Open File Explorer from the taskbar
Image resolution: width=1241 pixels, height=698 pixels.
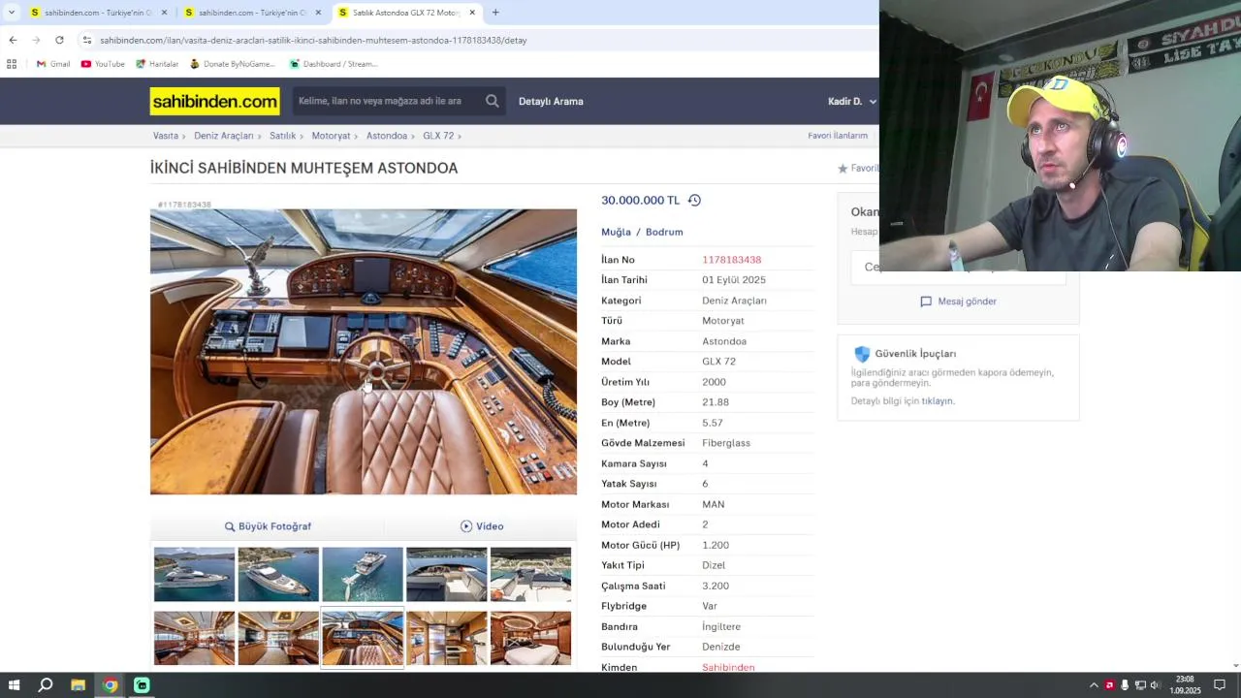[78, 685]
